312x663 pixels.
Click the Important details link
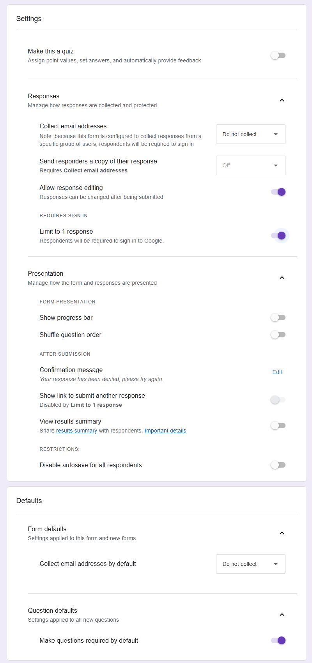tap(165, 431)
